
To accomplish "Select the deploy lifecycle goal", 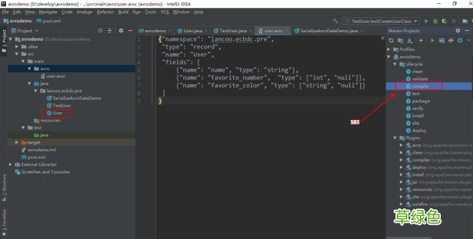I will [x=416, y=131].
